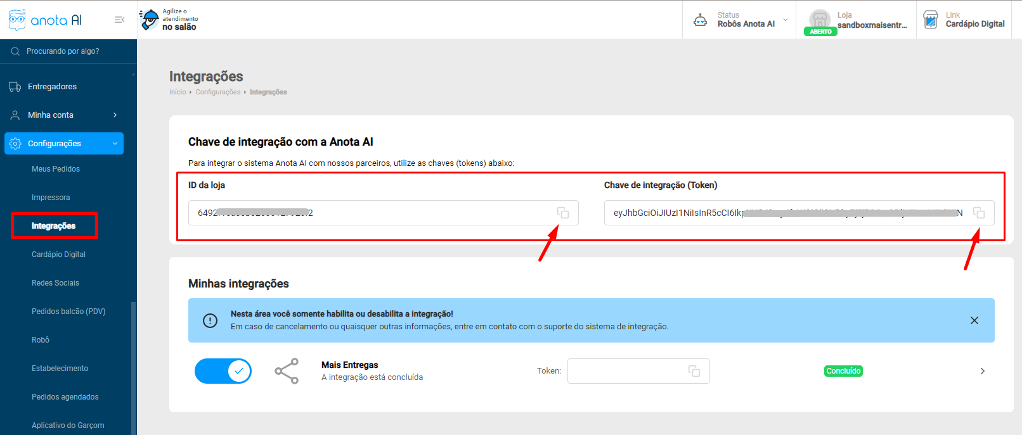Click the 'Procurando por algo?' search field
The height and width of the screenshot is (435, 1022).
68,51
